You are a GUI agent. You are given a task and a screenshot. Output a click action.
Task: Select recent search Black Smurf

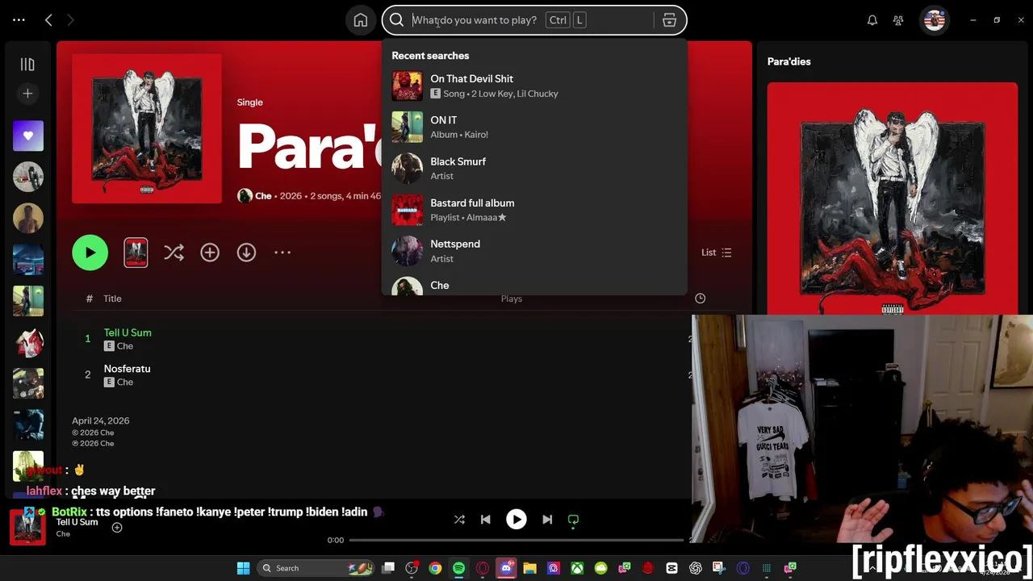[533, 168]
